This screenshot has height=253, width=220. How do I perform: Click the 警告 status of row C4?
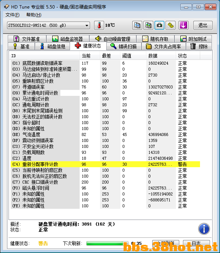pos(182,164)
